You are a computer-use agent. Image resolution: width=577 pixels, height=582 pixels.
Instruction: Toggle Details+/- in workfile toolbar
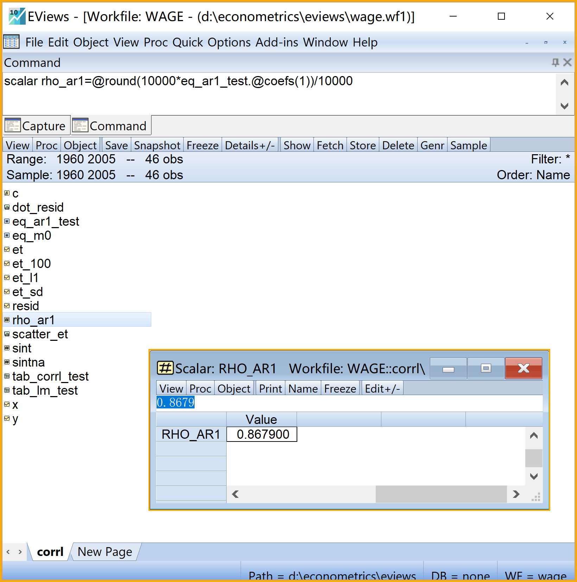[x=250, y=145]
